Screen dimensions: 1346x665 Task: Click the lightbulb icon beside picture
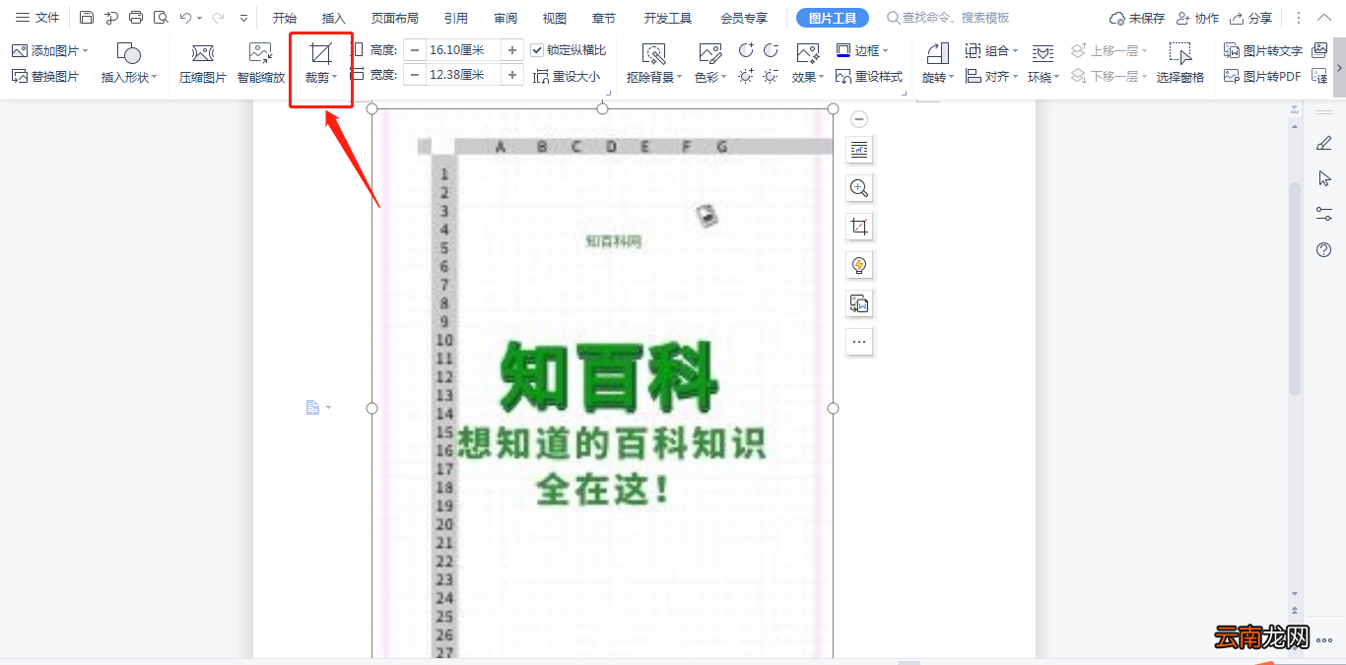point(859,265)
